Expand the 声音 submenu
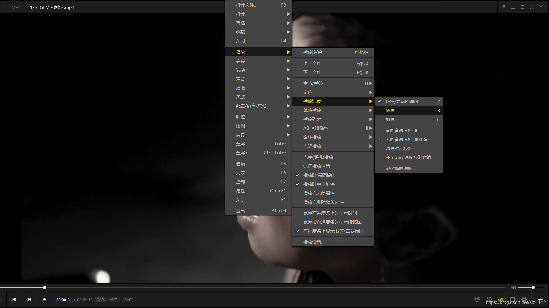Screen dimensions: 549x308 pos(258,79)
